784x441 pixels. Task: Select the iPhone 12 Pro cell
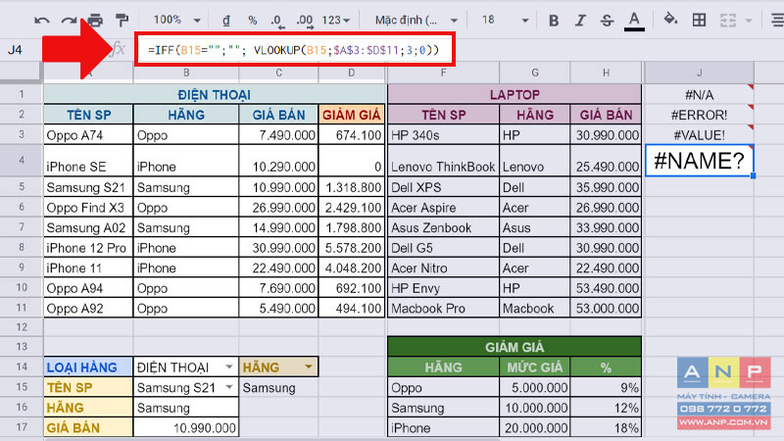pyautogui.click(x=88, y=248)
